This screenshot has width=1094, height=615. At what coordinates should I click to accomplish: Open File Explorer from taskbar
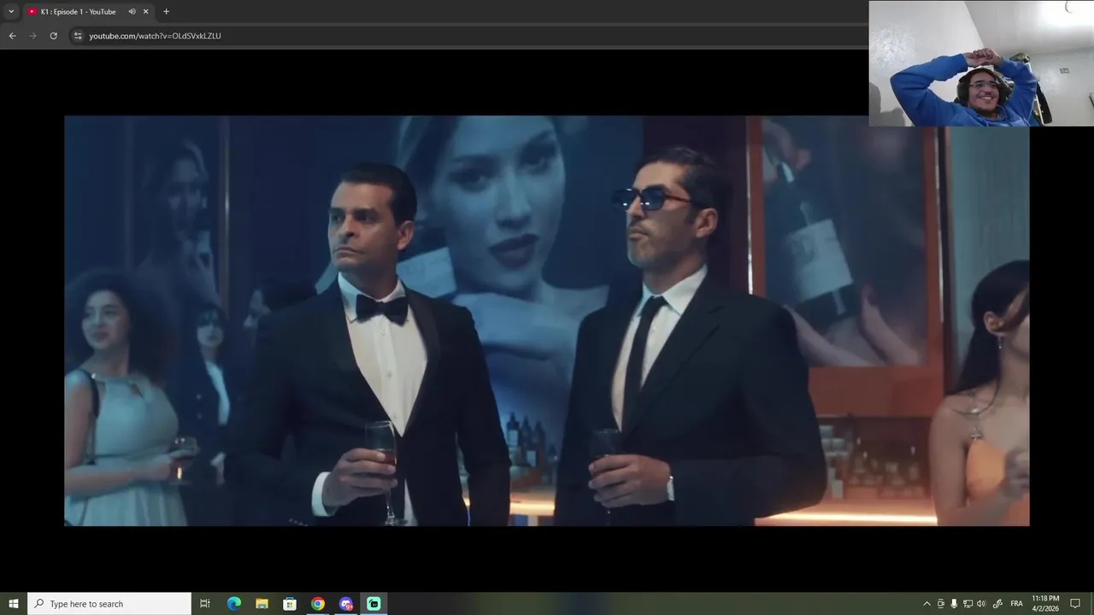coord(262,604)
